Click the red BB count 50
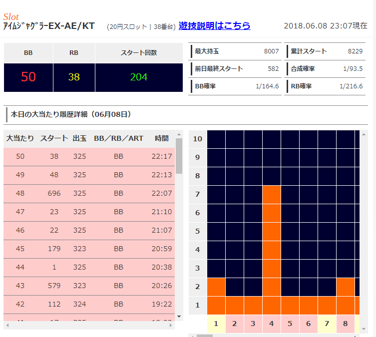Screen dimensions: 376x337 coord(28,77)
